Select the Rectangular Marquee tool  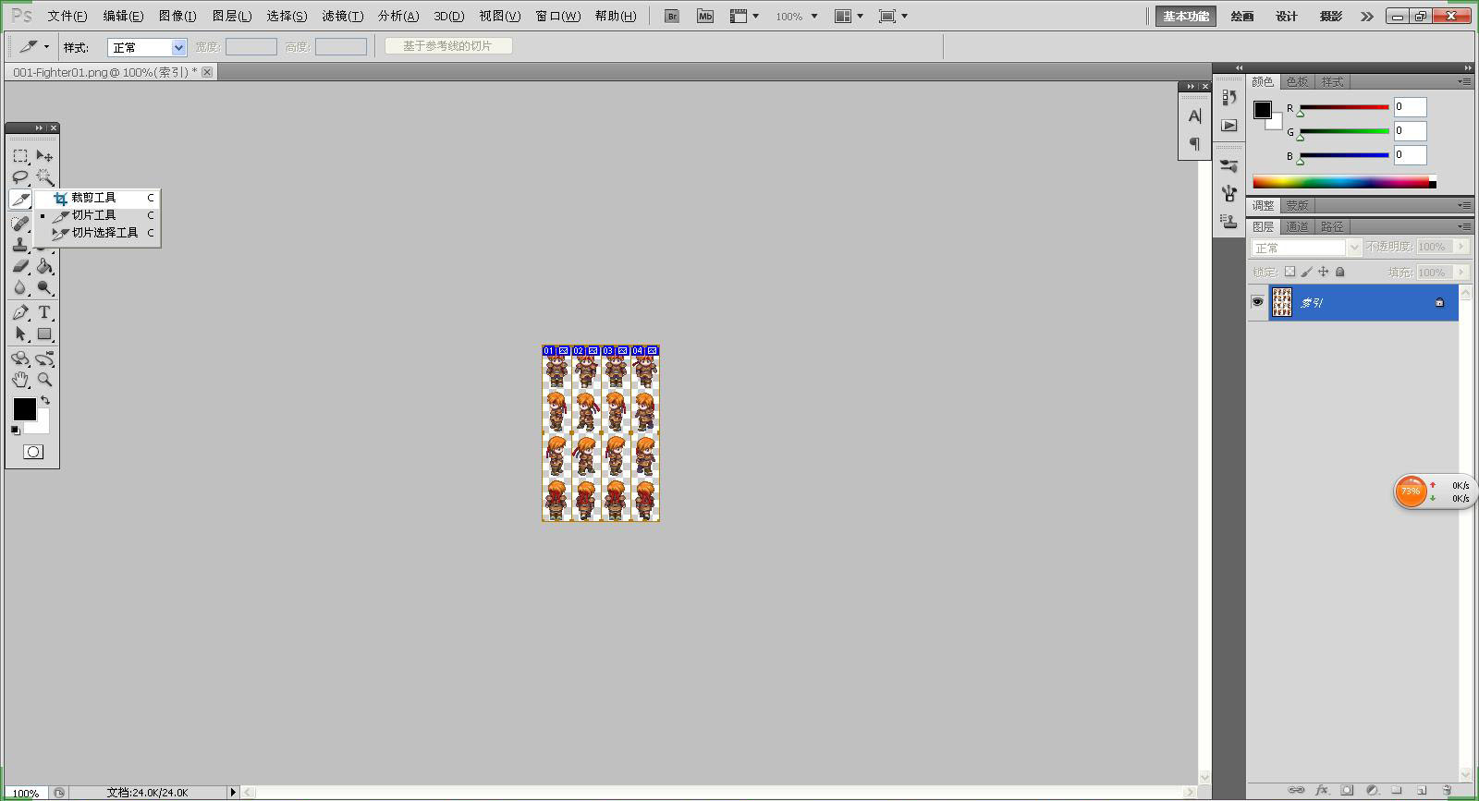20,156
